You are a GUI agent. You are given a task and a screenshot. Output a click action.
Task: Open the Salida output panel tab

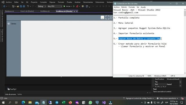click(x=19, y=94)
